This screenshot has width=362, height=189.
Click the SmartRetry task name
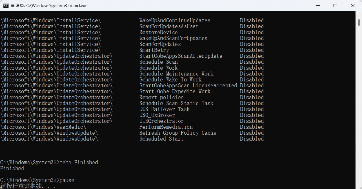click(x=154, y=50)
